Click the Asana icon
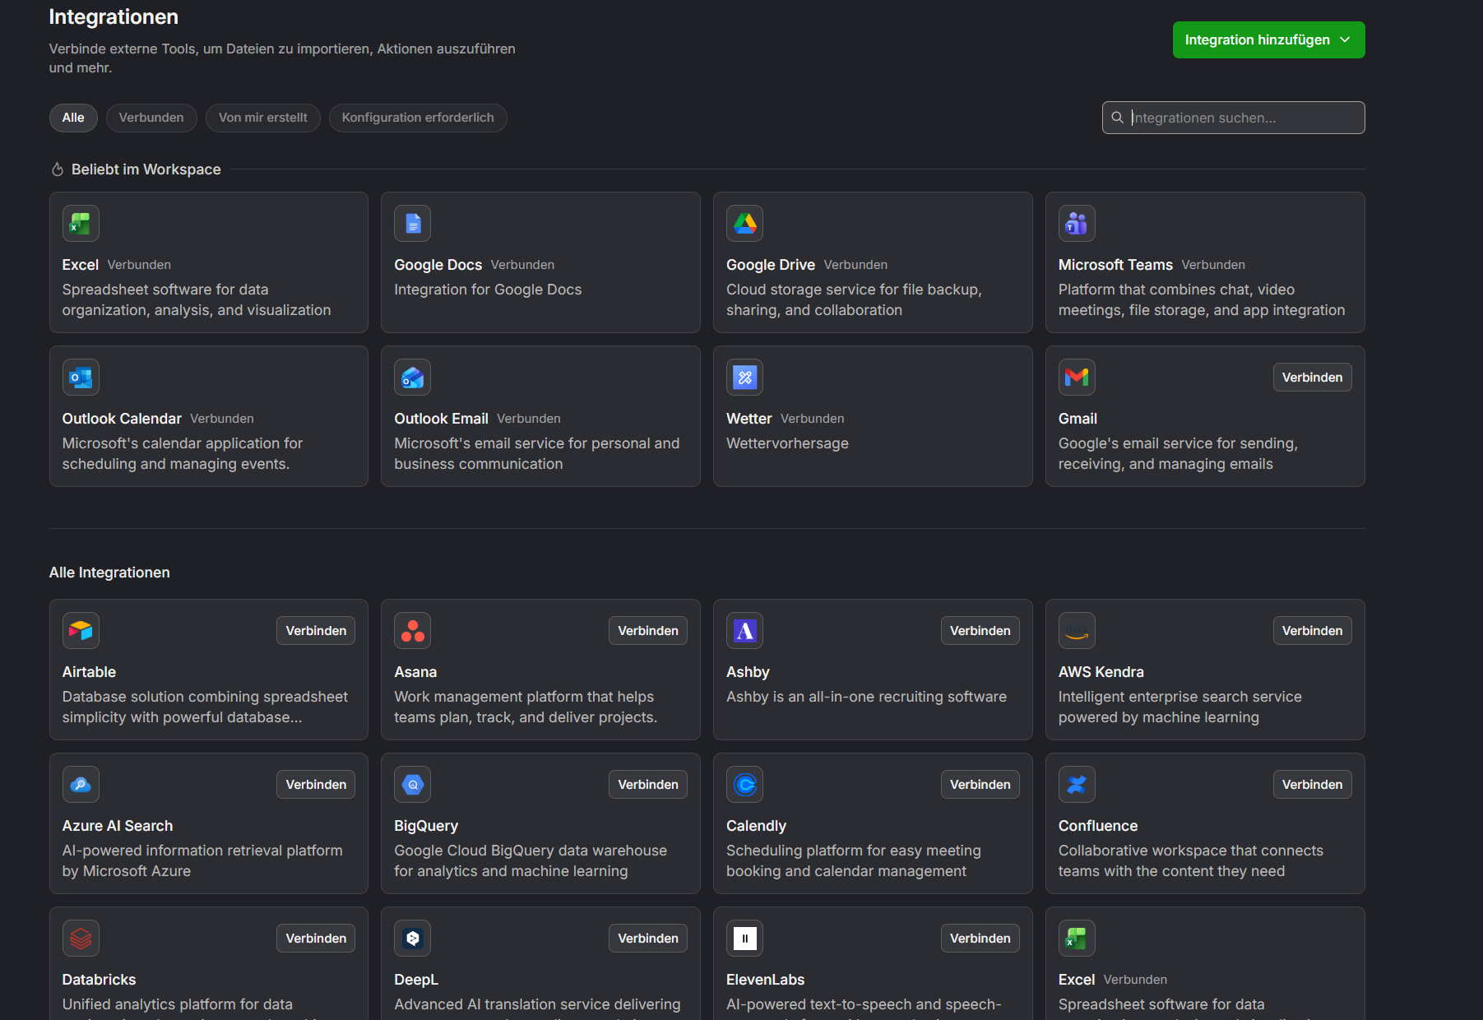1483x1020 pixels. click(x=413, y=631)
